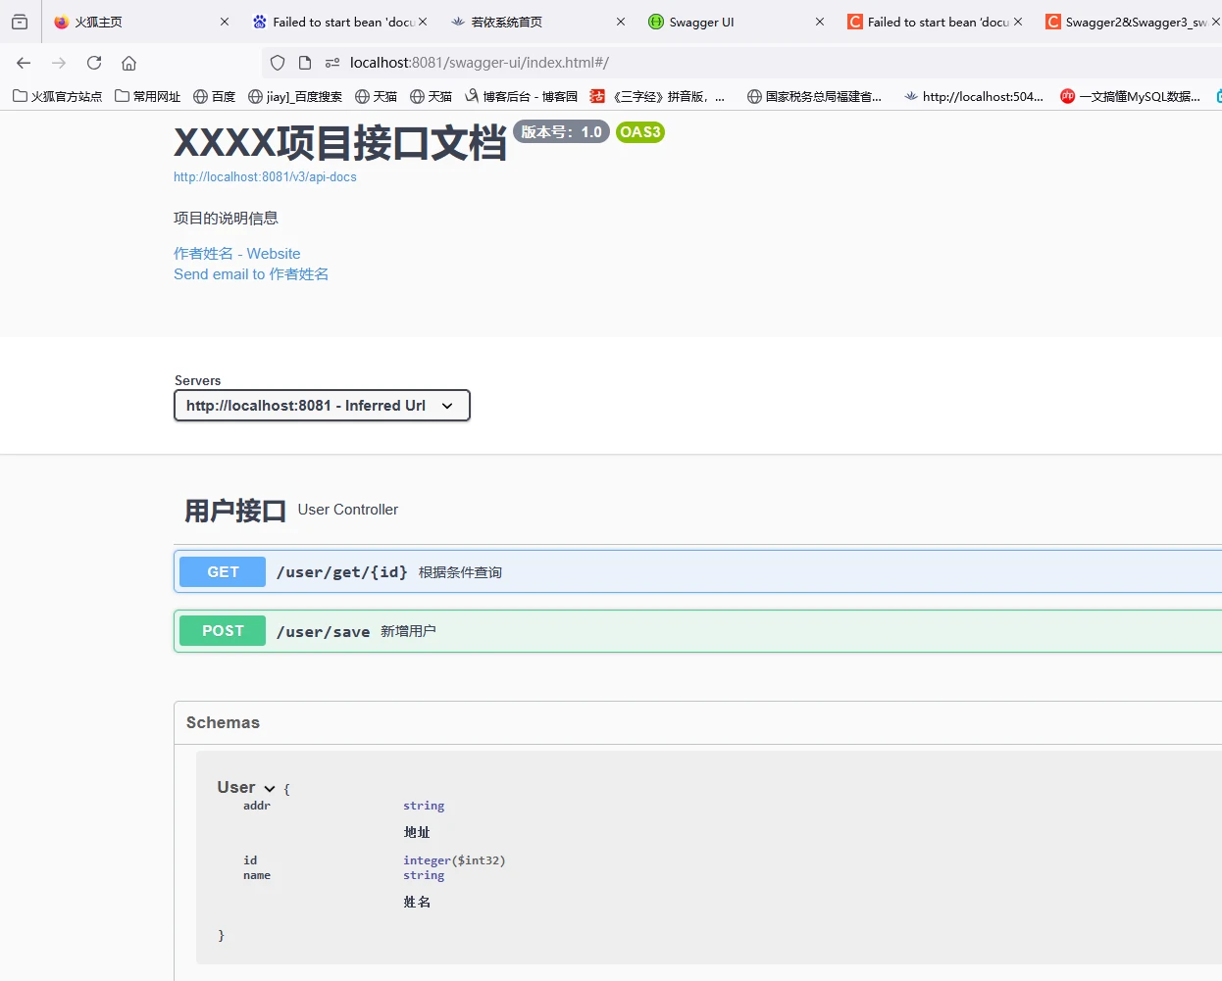1222x981 pixels.
Task: Click the page info document icon
Action: tap(305, 63)
